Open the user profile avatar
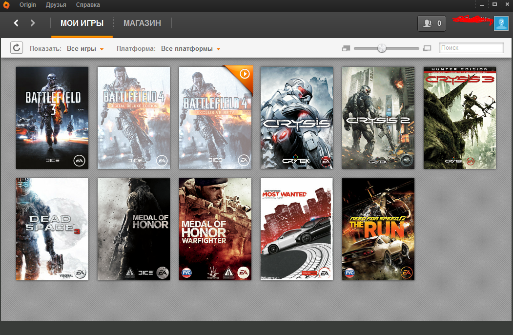Viewport: 513px width, 335px height. pos(501,23)
